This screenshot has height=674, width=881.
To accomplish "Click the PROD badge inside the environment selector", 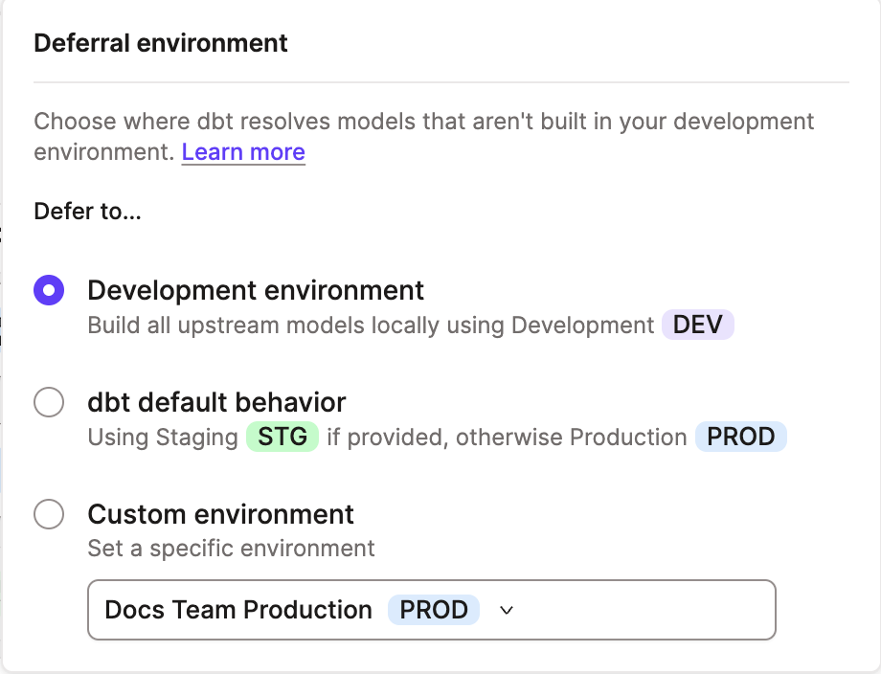I will [x=434, y=610].
